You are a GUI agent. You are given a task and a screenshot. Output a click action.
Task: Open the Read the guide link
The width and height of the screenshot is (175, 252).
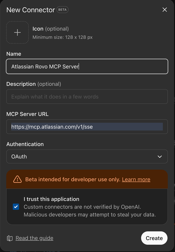click(34, 238)
